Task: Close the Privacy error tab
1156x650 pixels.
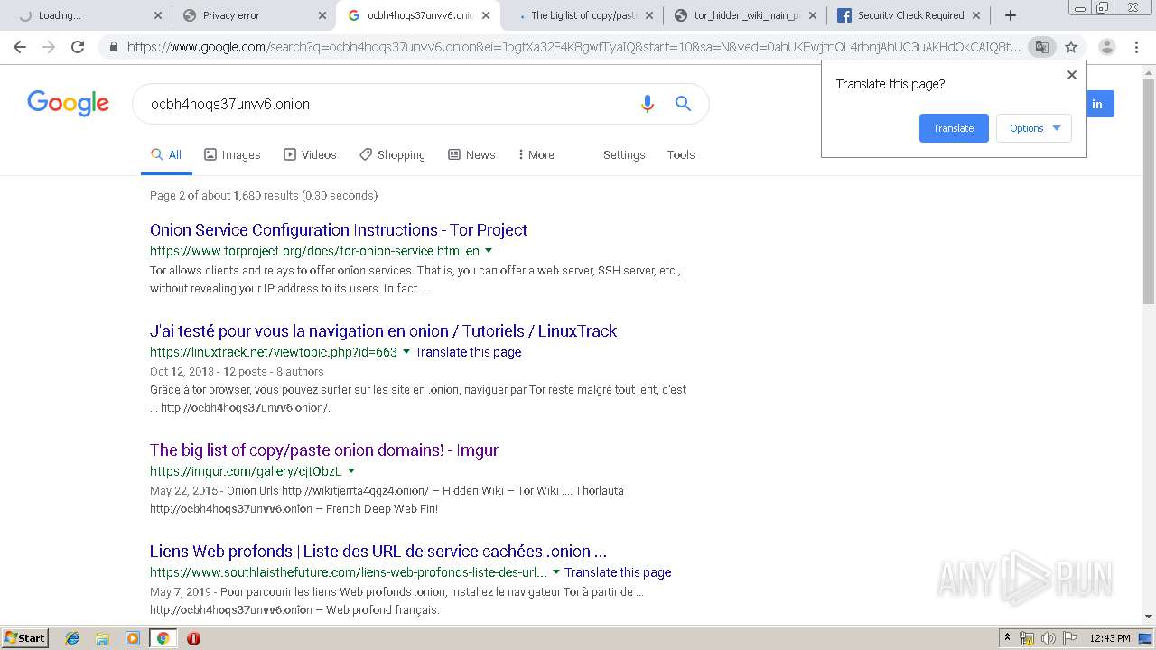Action: pos(322,15)
